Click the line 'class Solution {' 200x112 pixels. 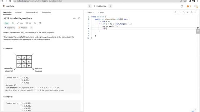pyautogui.click(x=99, y=17)
